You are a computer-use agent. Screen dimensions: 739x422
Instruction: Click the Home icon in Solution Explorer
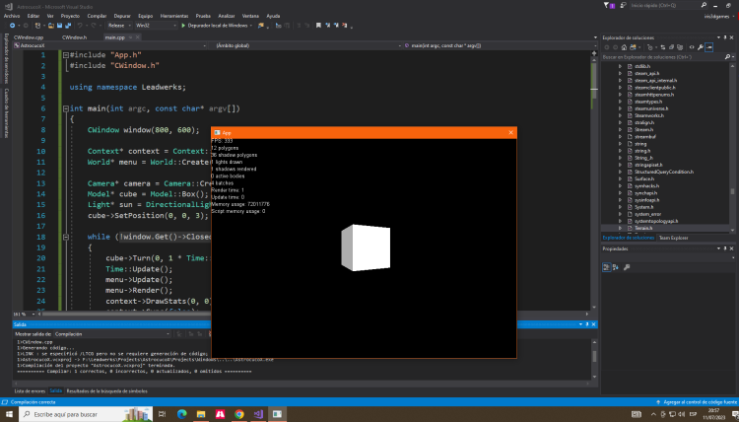pos(624,46)
